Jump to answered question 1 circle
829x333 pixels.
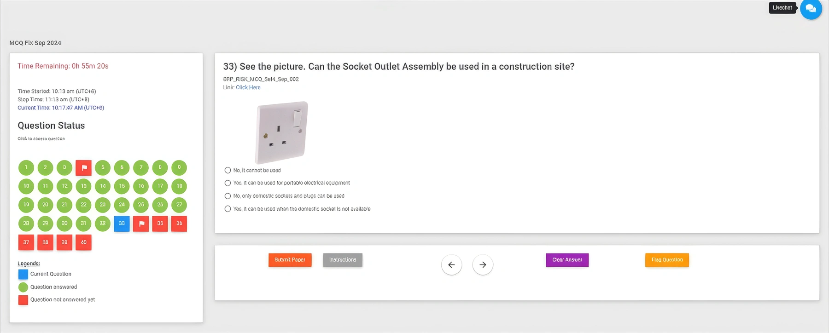click(x=26, y=168)
